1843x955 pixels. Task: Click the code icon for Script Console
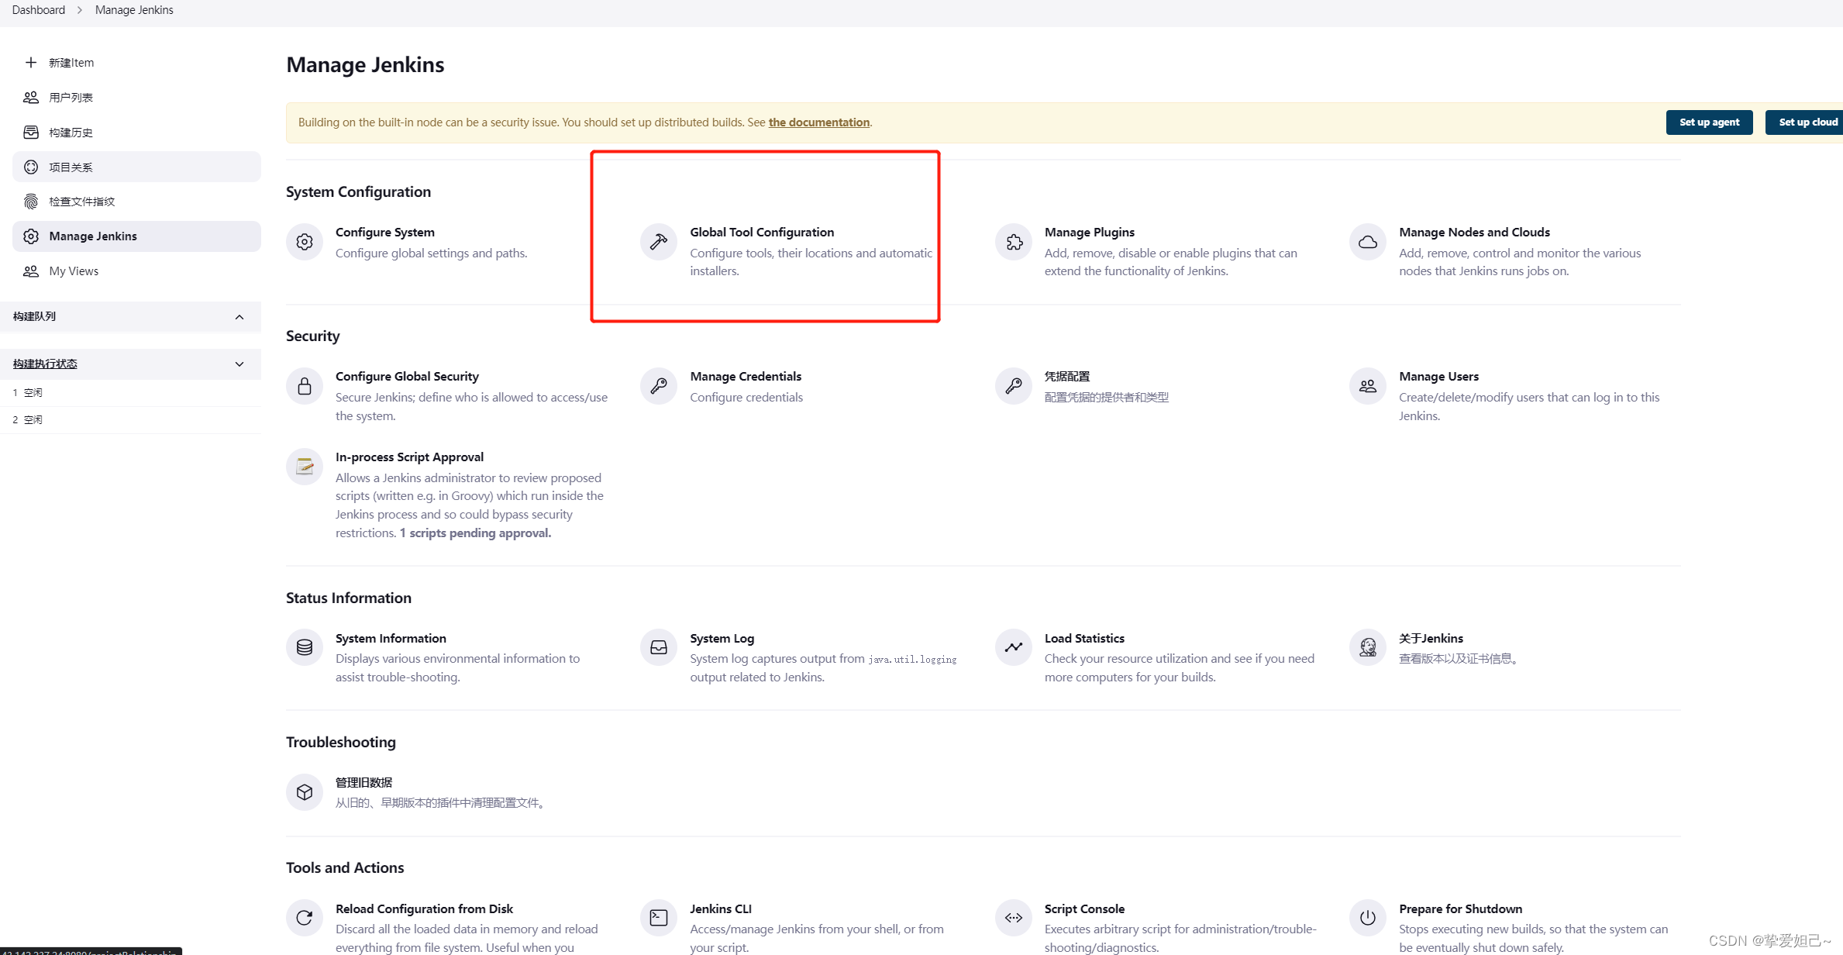tap(1014, 918)
